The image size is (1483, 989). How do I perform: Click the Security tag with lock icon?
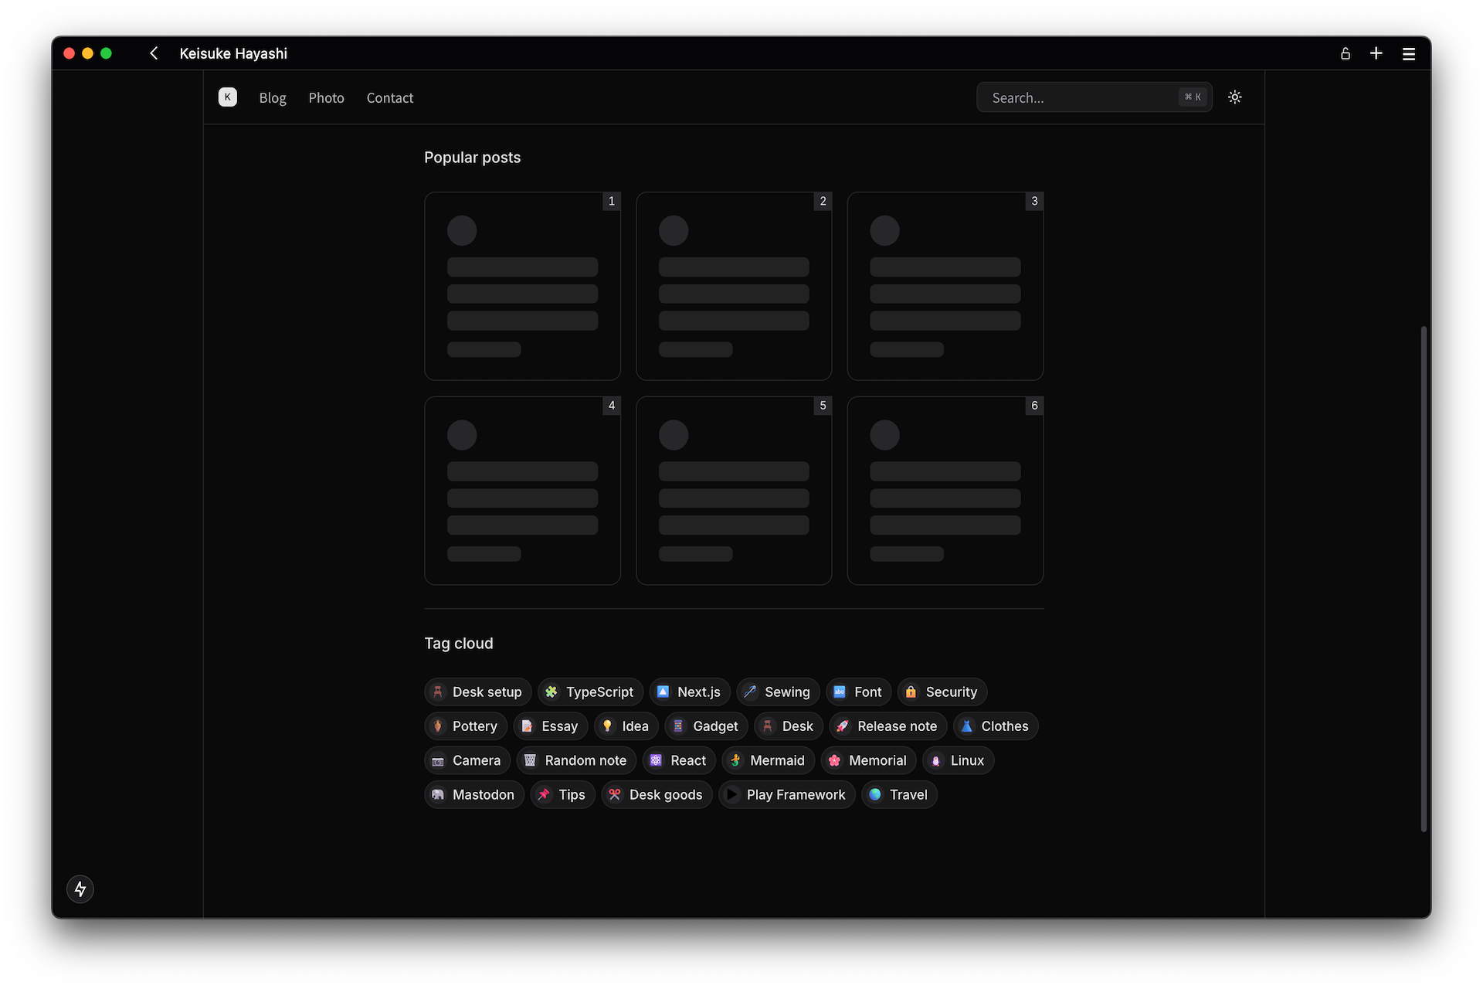(942, 692)
